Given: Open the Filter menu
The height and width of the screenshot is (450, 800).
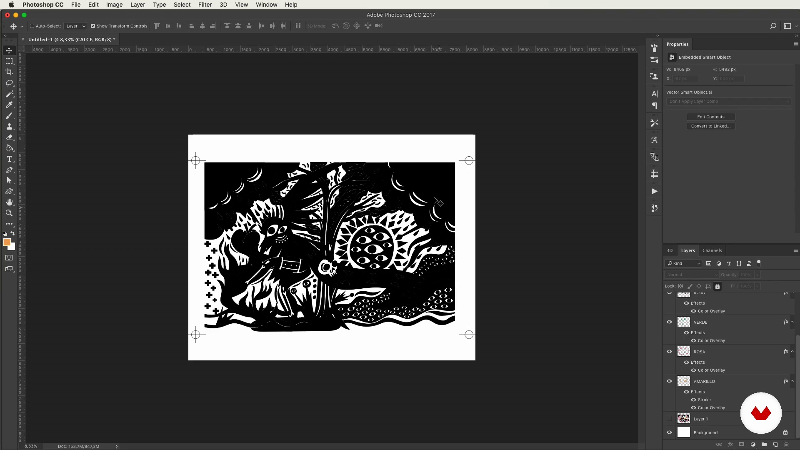Looking at the screenshot, I should (205, 5).
